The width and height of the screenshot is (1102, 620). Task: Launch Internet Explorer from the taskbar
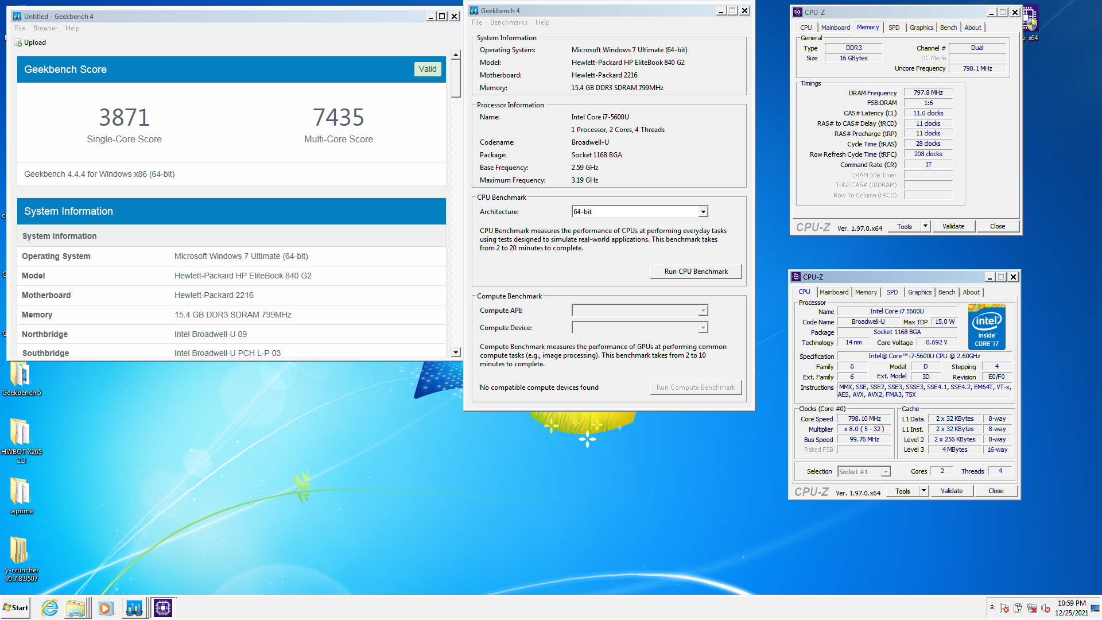[50, 608]
